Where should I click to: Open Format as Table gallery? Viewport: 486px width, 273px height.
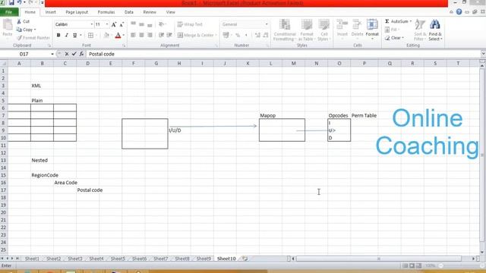point(306,30)
